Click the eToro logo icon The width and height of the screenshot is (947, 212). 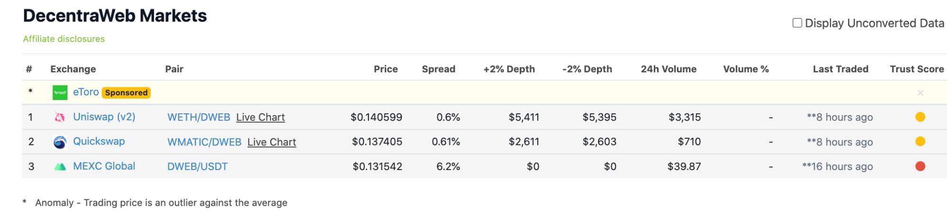[x=60, y=93]
